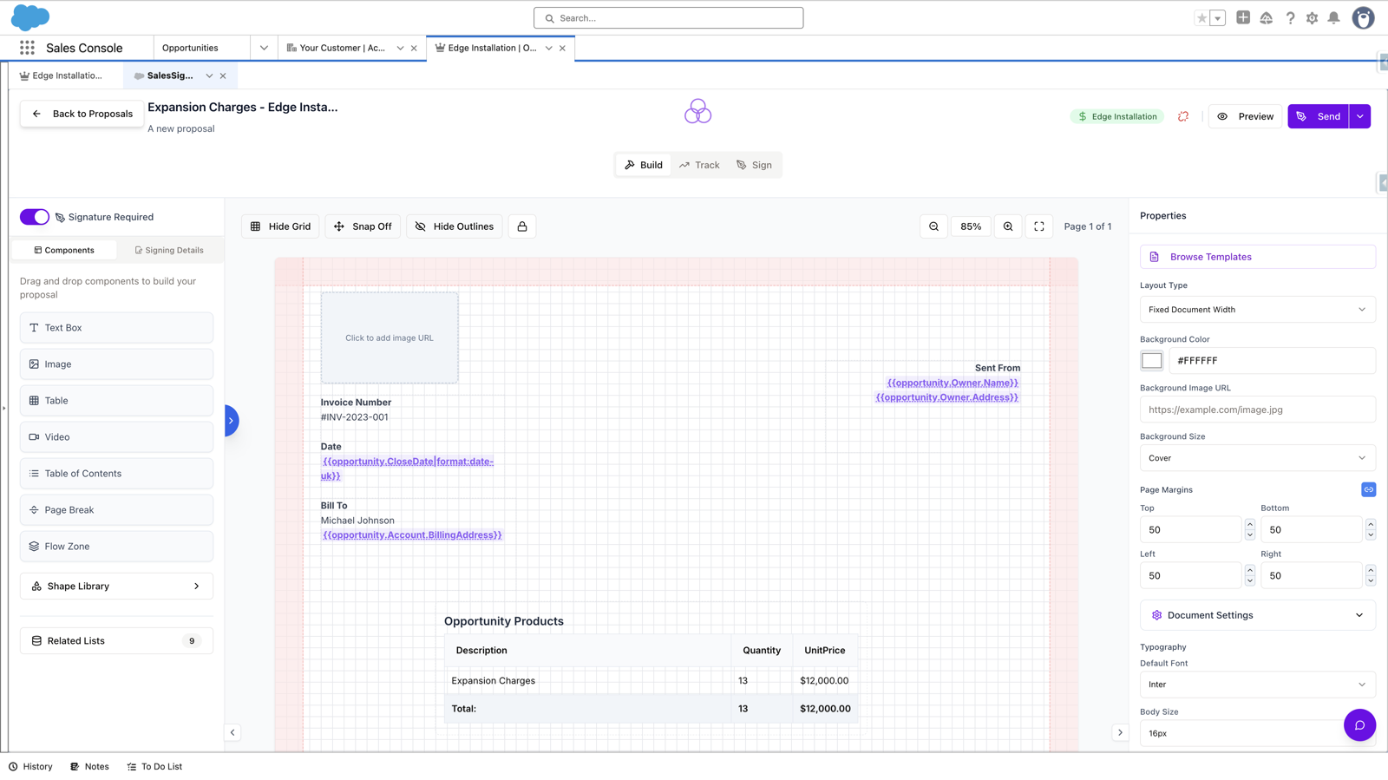This screenshot has height=780, width=1388.
Task: Open the setup gear icon
Action: (x=1312, y=18)
